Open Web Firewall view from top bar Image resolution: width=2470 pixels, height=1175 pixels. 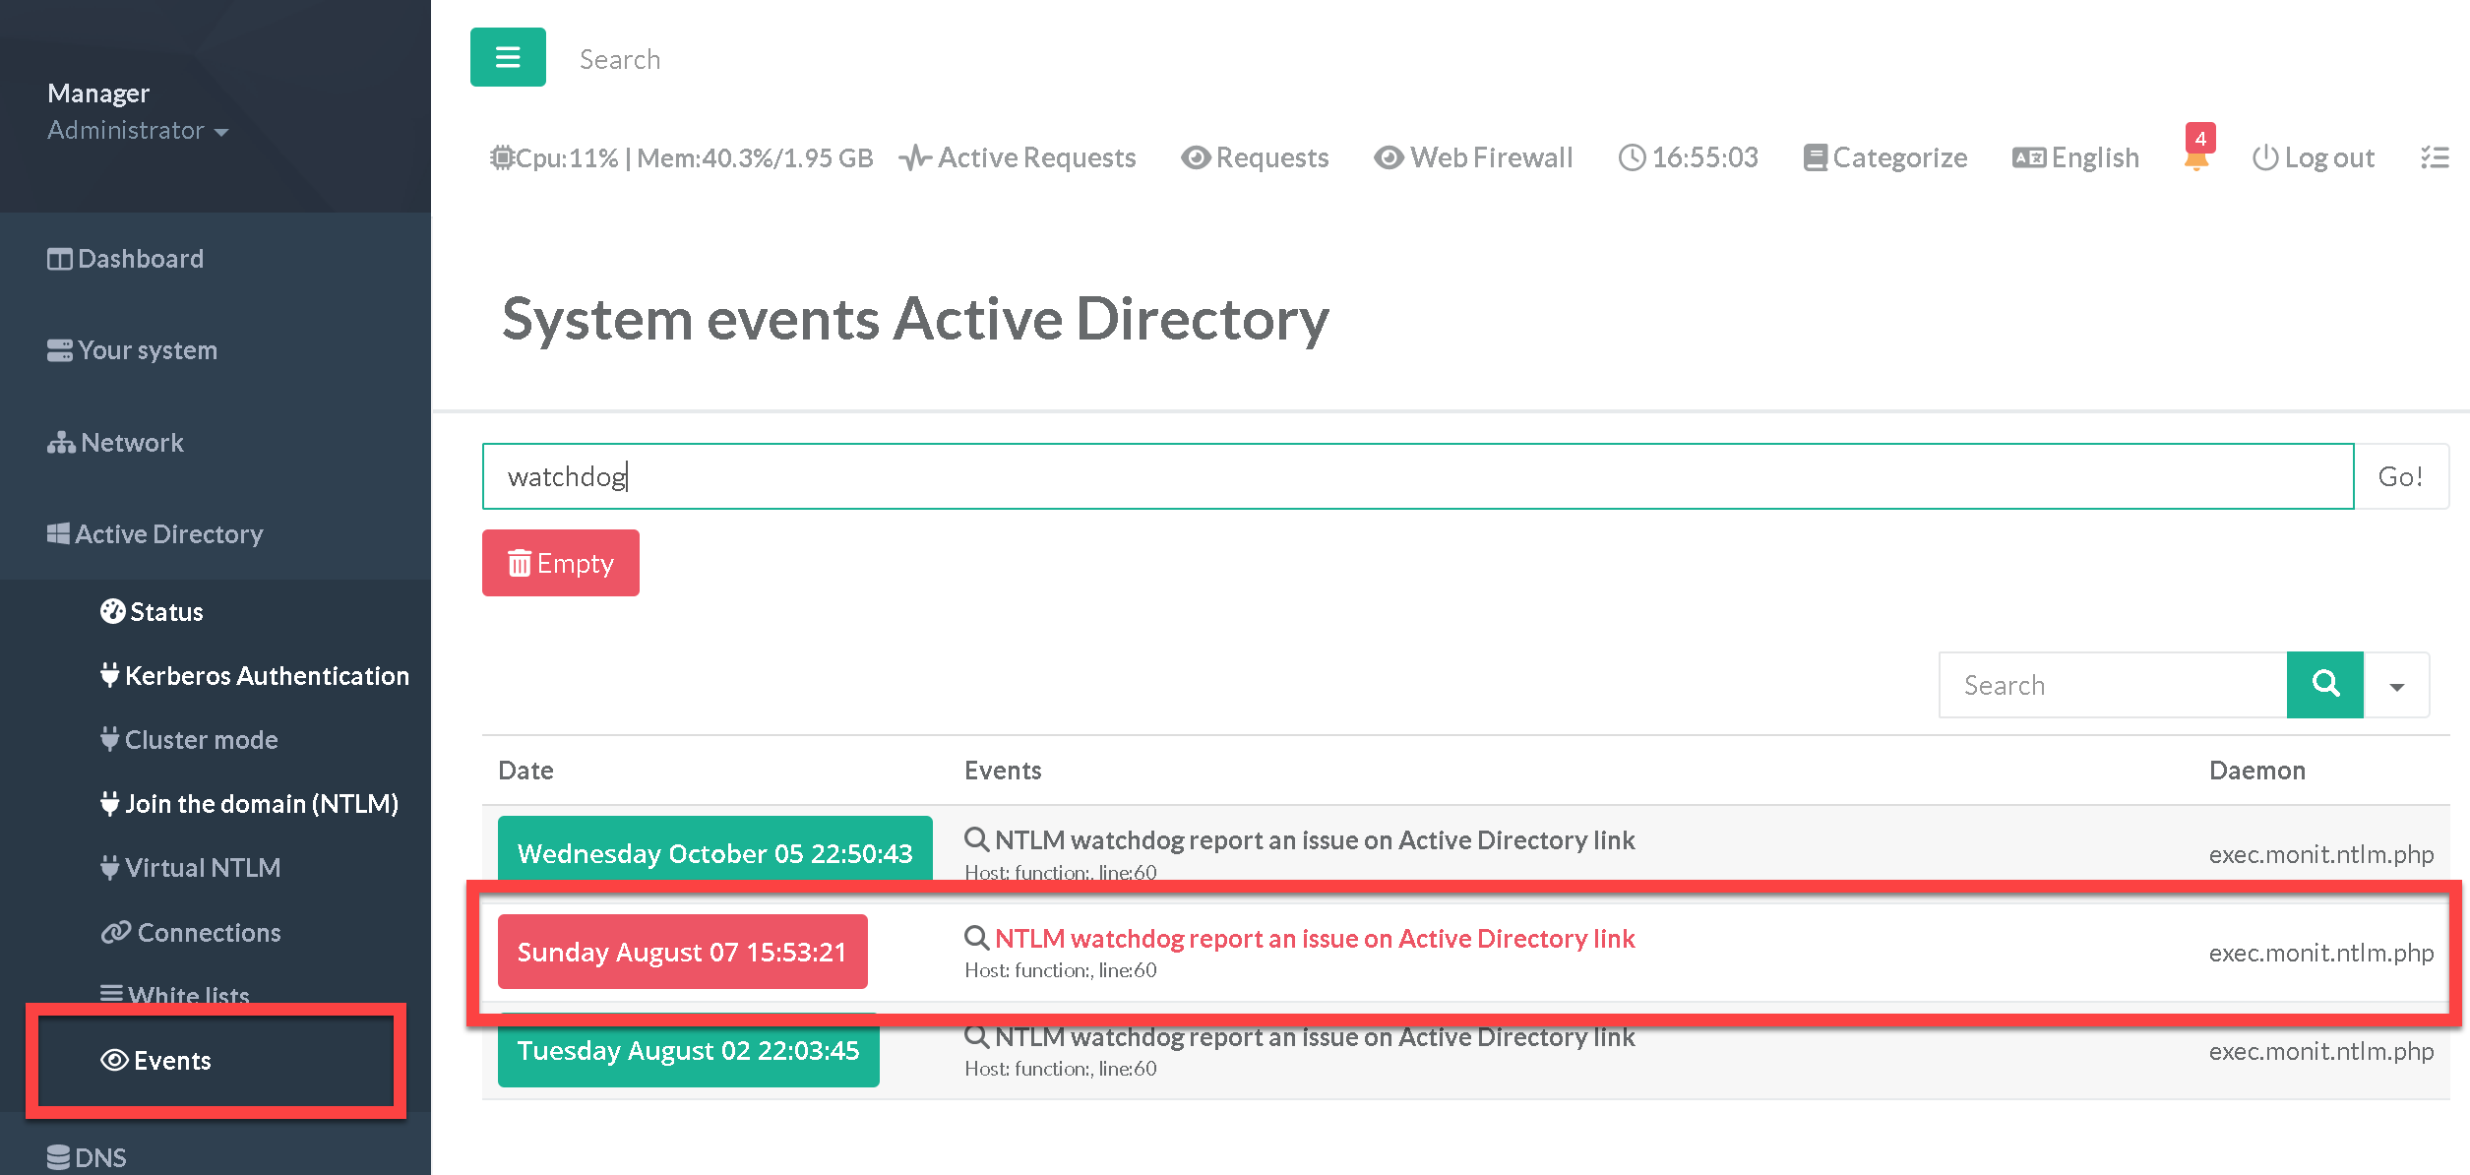point(1473,157)
